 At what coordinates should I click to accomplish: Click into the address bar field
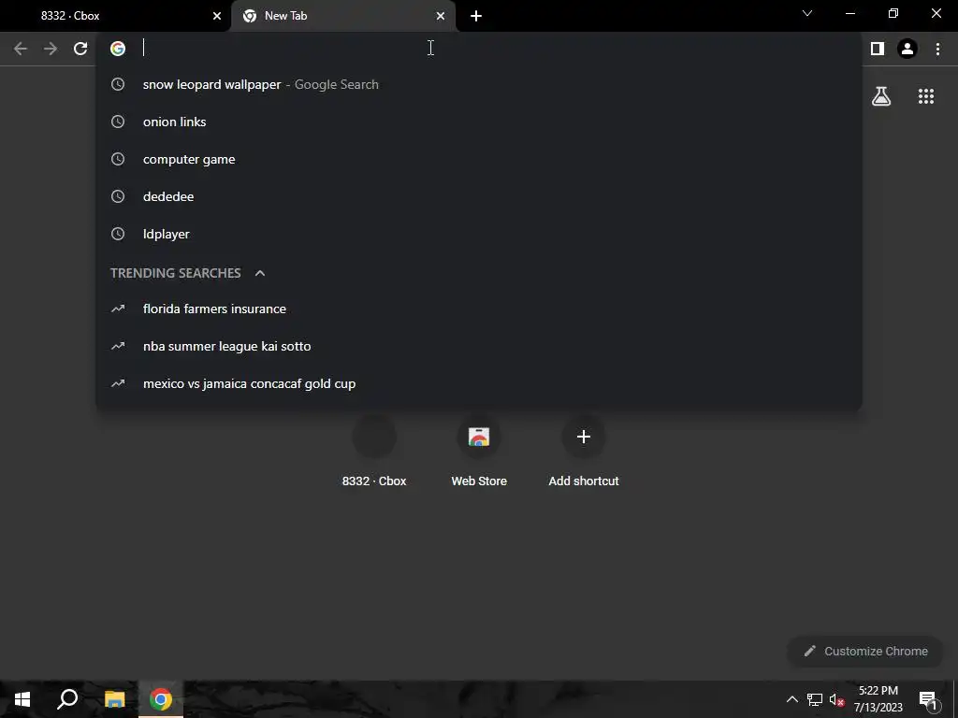(480, 49)
